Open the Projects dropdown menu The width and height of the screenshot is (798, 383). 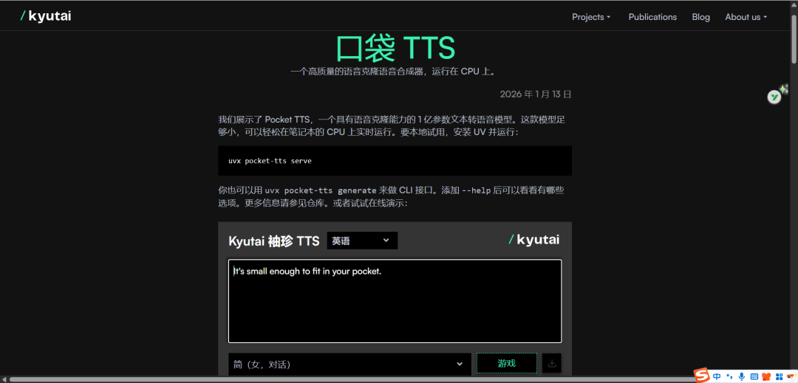[591, 17]
